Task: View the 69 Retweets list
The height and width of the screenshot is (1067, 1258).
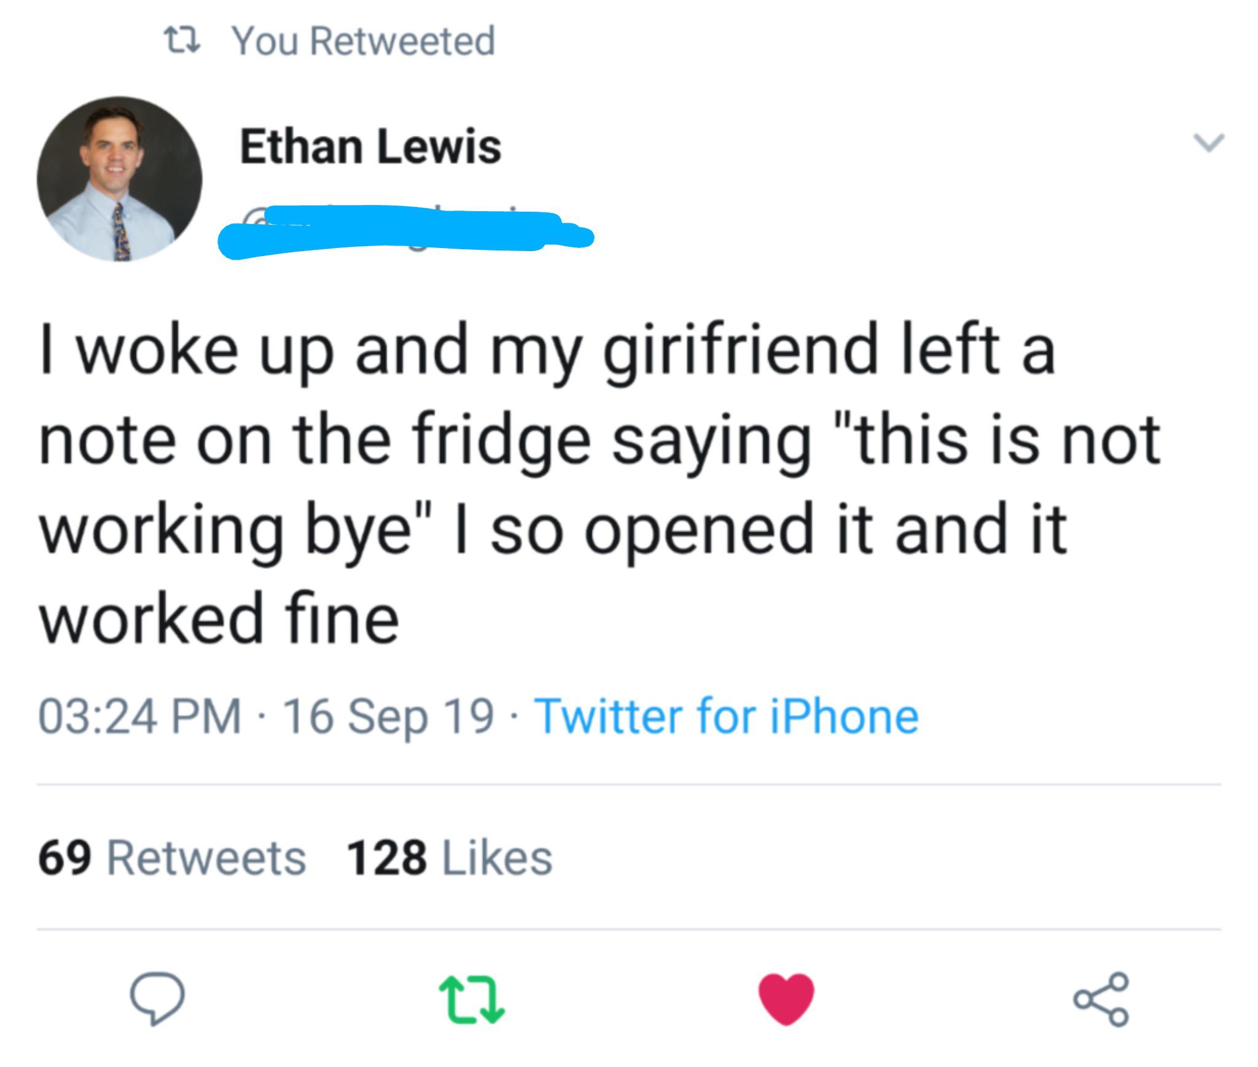Action: pyautogui.click(x=172, y=858)
